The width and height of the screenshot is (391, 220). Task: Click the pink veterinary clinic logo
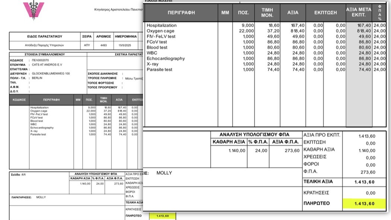34,10
